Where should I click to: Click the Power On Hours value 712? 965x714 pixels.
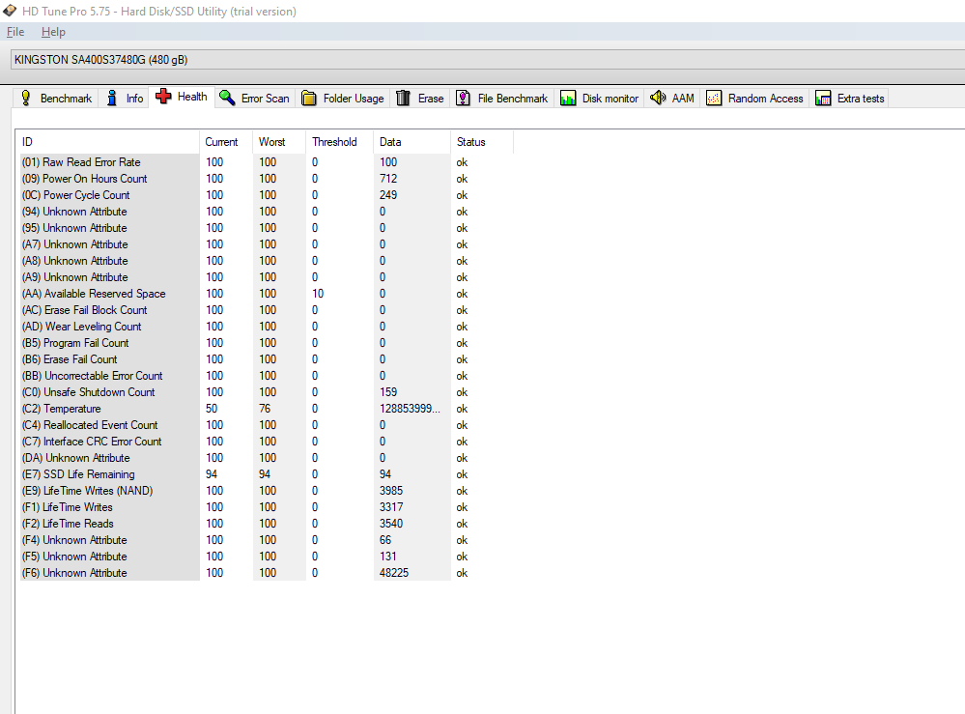point(388,179)
